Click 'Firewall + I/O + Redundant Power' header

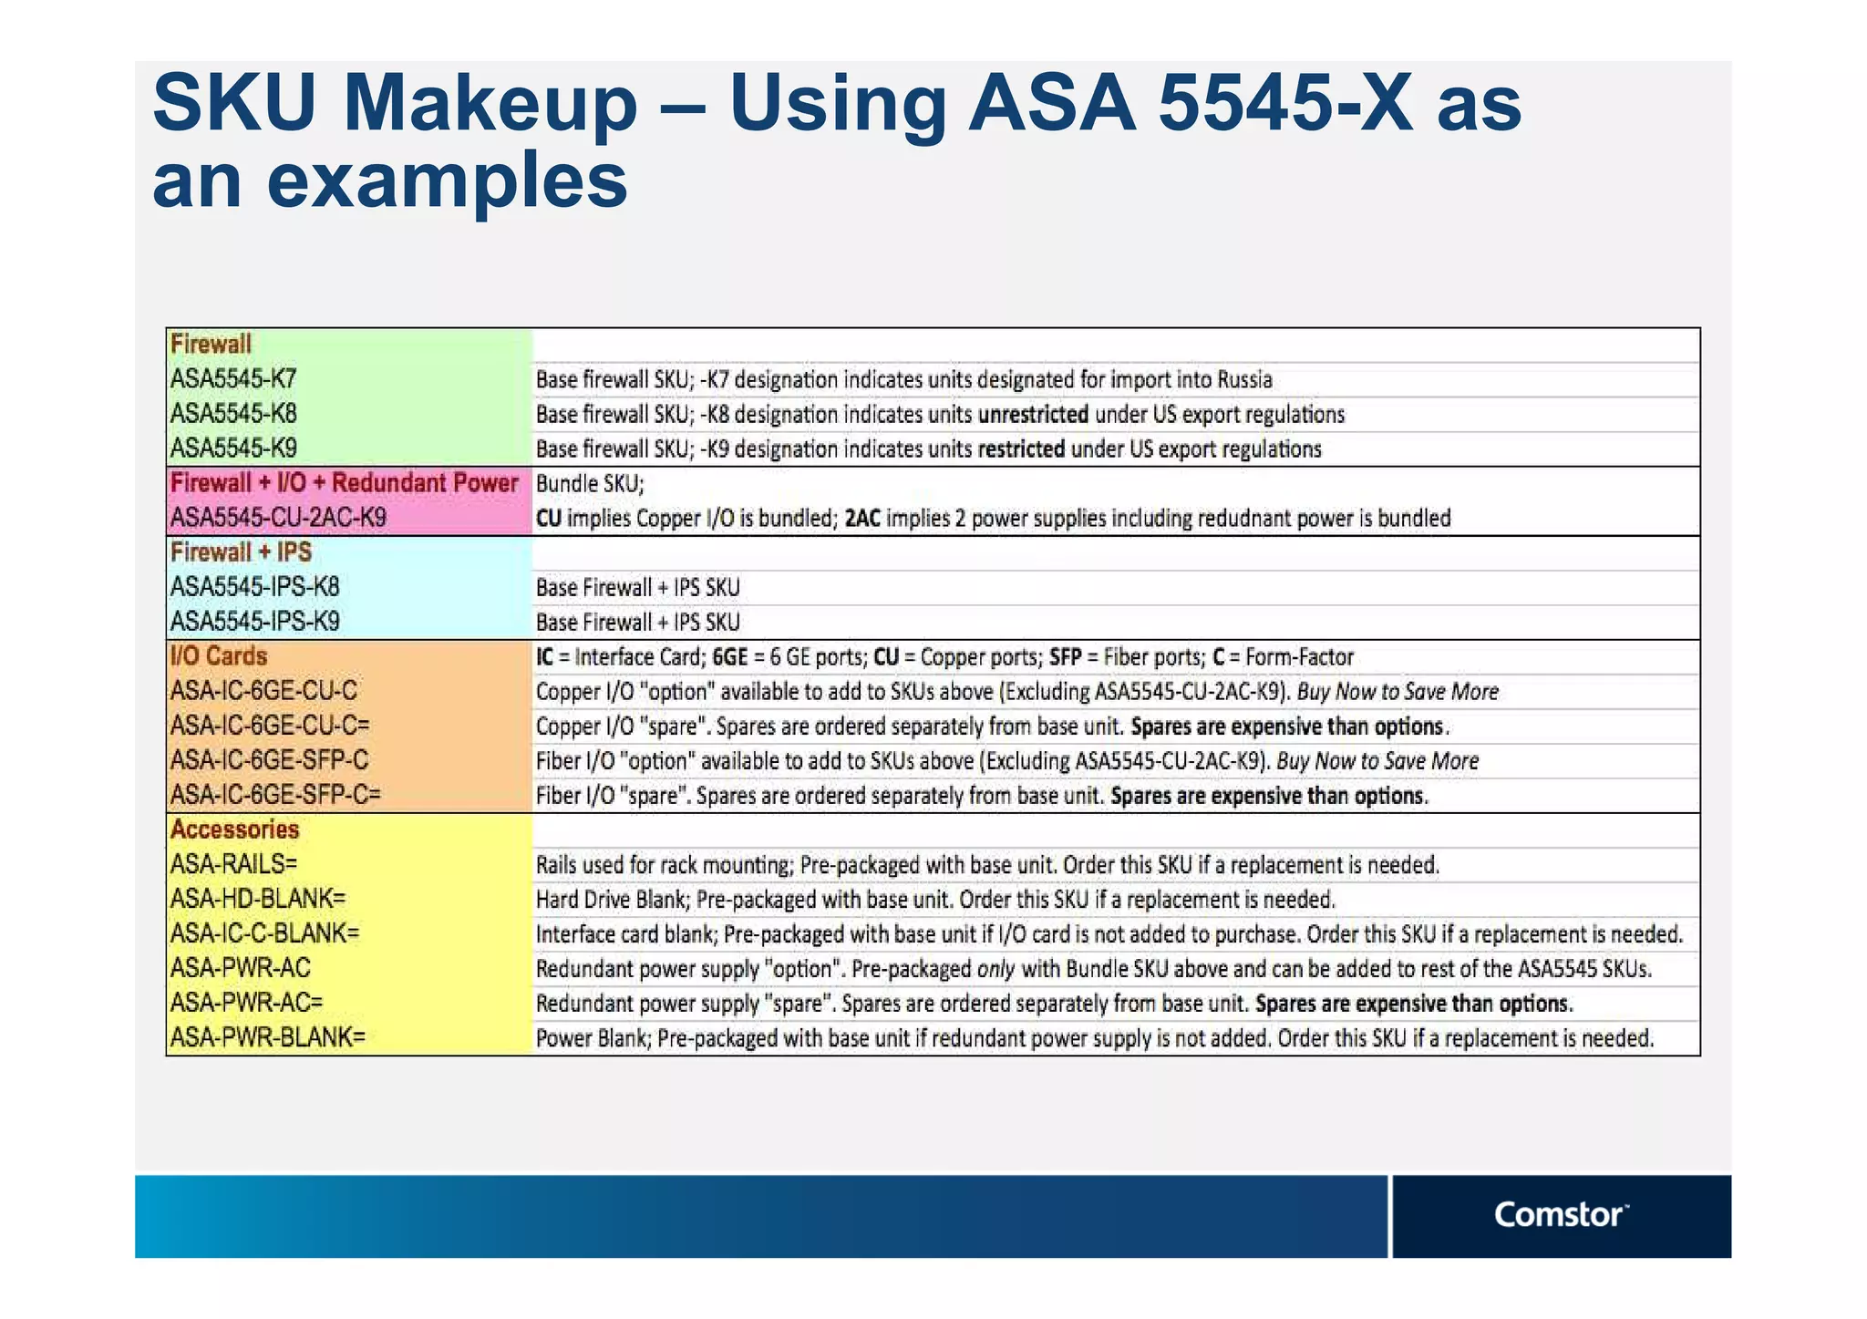[345, 483]
